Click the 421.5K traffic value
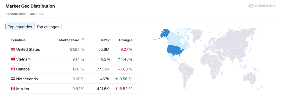This screenshot has width=281, height=99. coord(103,89)
